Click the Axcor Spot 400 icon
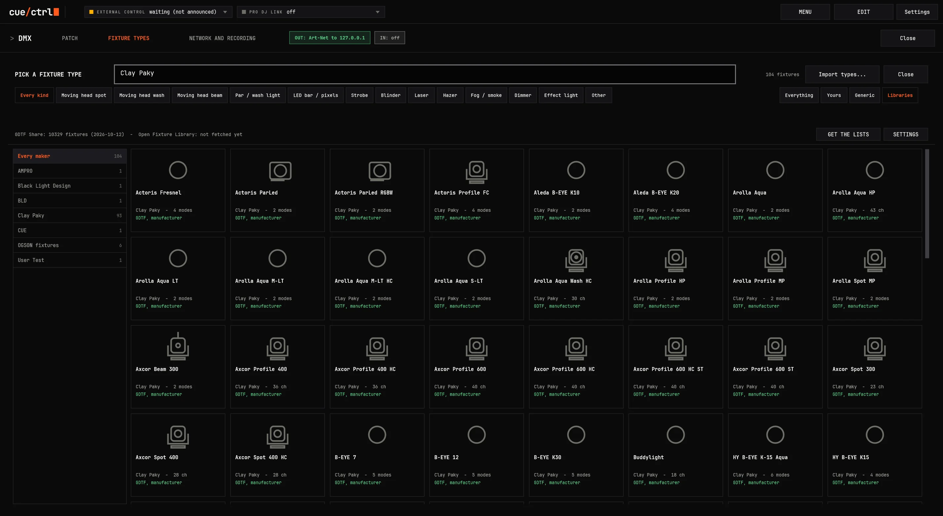943x516 pixels. point(178,437)
